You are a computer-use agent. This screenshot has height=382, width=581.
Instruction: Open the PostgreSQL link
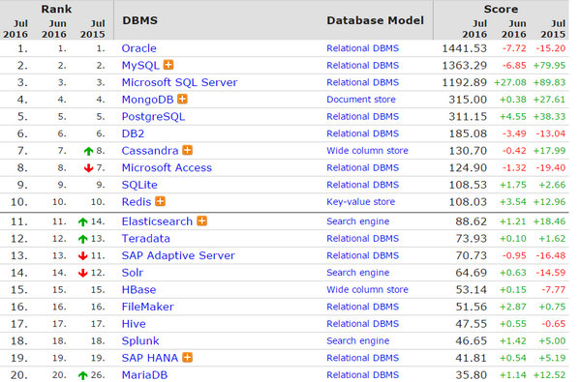coord(153,117)
